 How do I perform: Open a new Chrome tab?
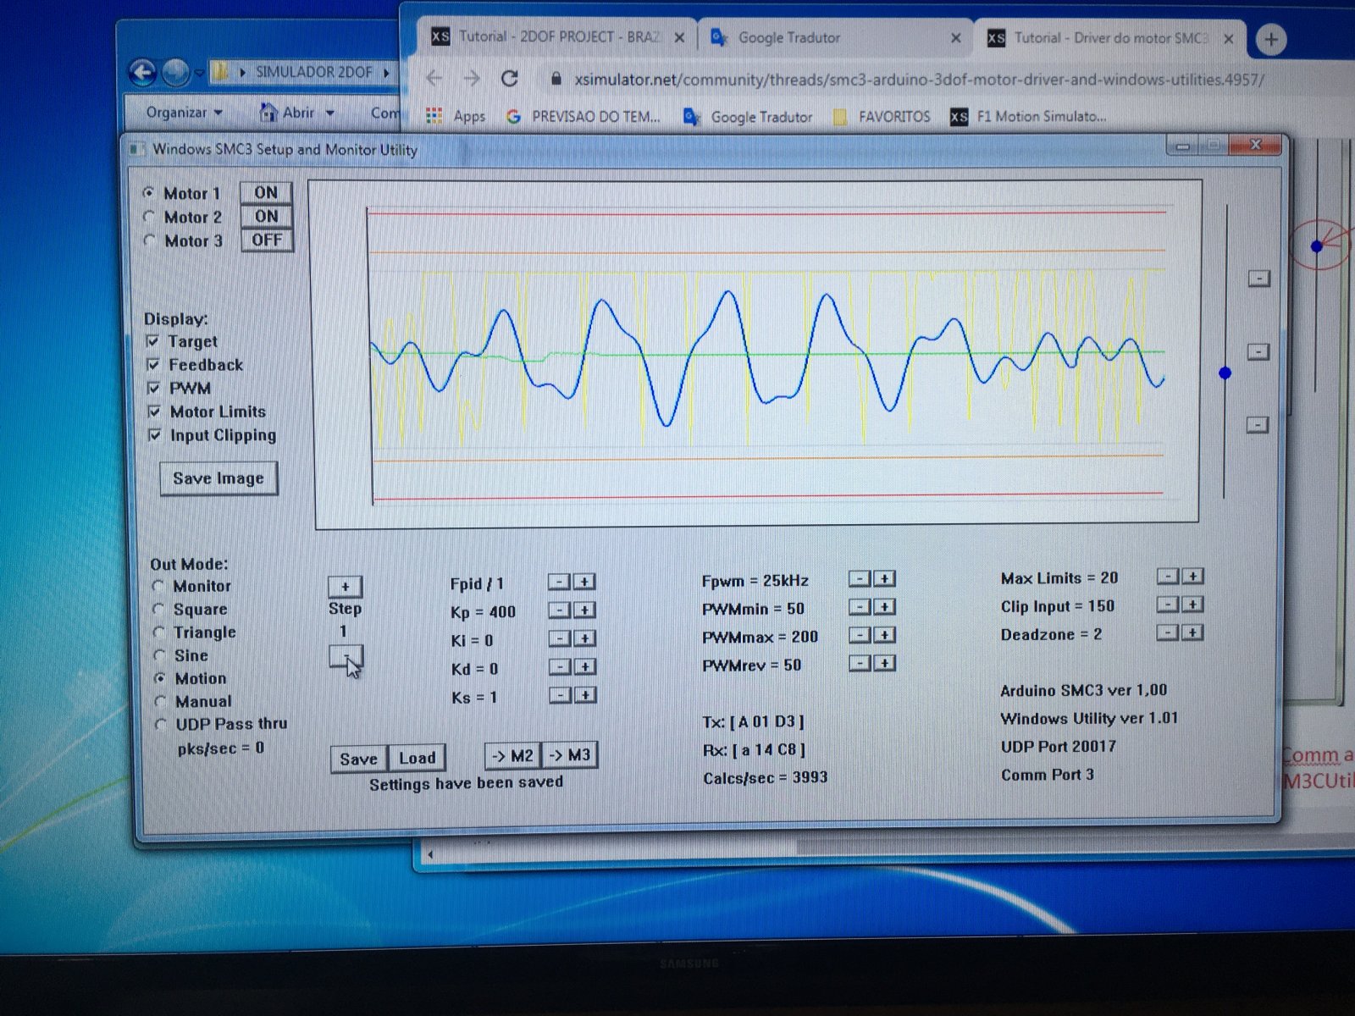[1270, 39]
